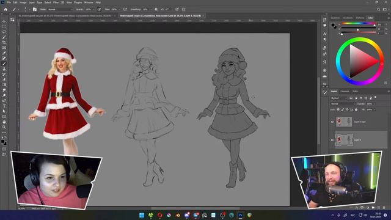Toggle pressure for opacity icon
Screen dimensions: 391x220
(99, 9)
